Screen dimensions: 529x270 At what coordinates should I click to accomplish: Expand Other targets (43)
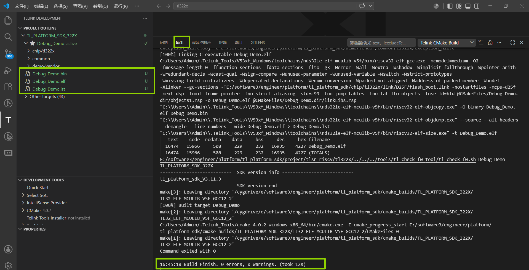click(x=26, y=96)
